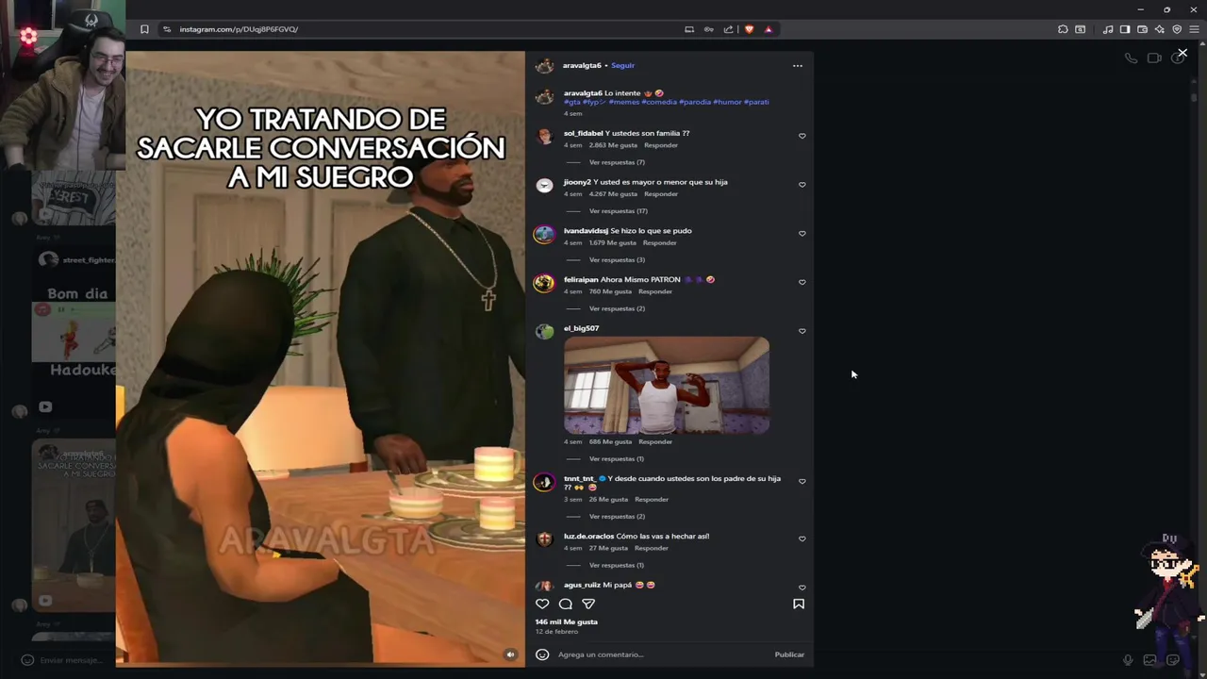Like luz.de.oraclos's comment
Image resolution: width=1207 pixels, height=679 pixels.
pos(802,539)
